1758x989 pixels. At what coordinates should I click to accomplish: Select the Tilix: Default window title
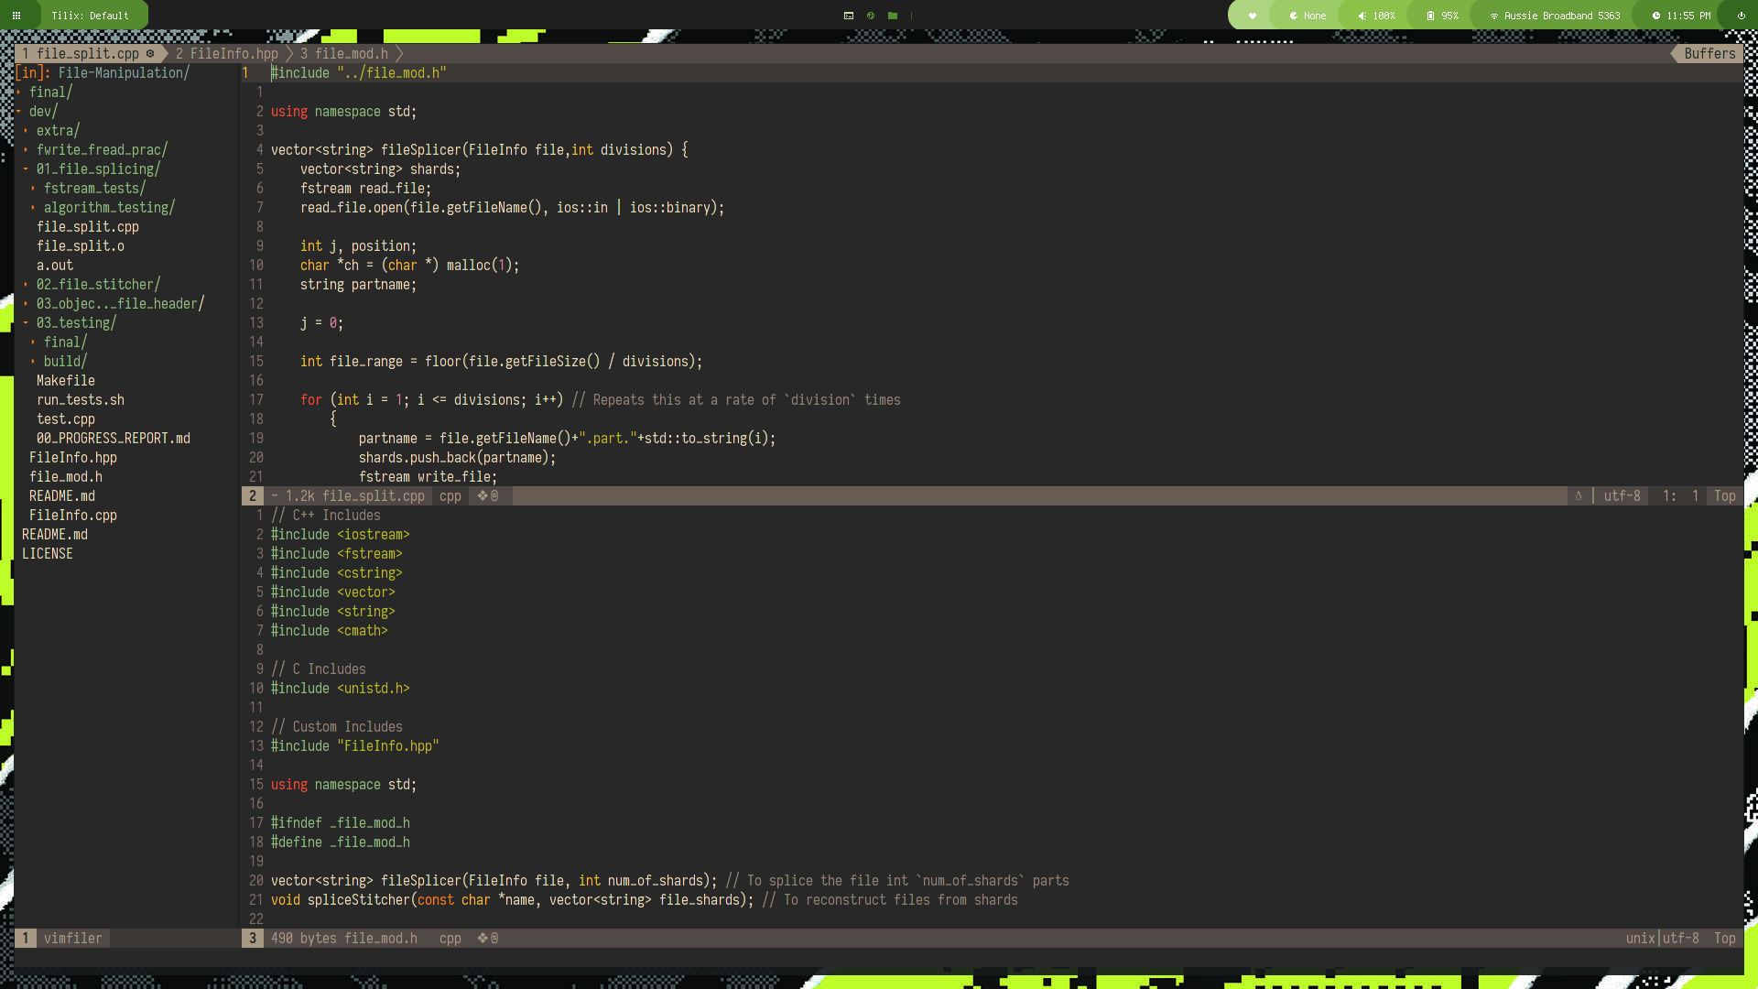91,16
